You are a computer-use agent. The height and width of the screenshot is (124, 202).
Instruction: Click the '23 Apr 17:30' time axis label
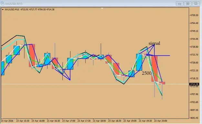[x=84, y=121]
